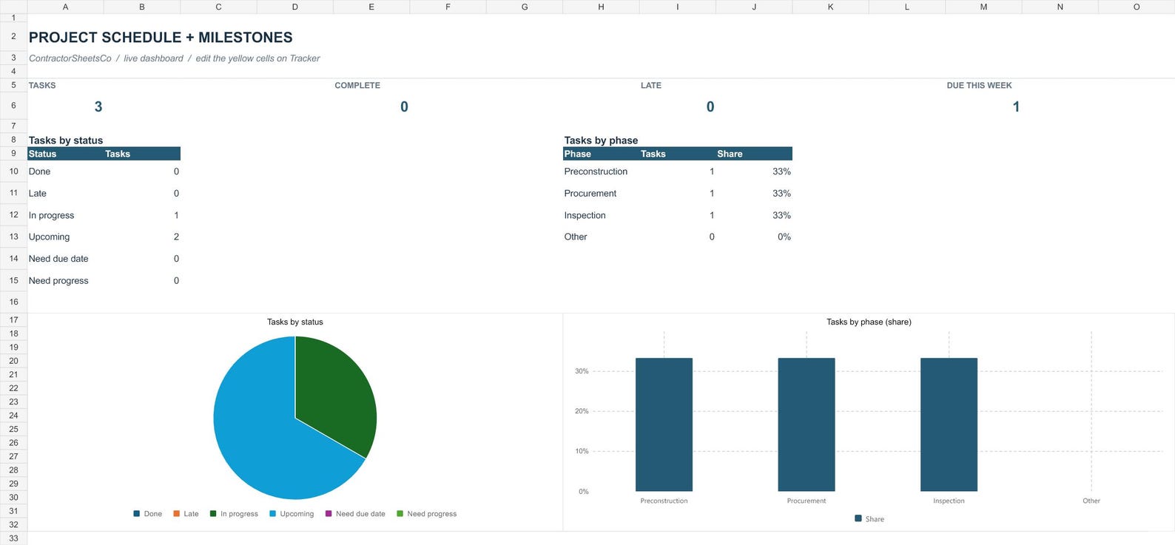1175x545 pixels.
Task: Select the Late legend color swatch
Action: click(x=176, y=514)
